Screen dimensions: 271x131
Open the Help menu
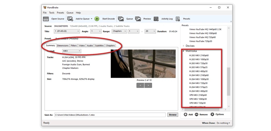(78, 13)
